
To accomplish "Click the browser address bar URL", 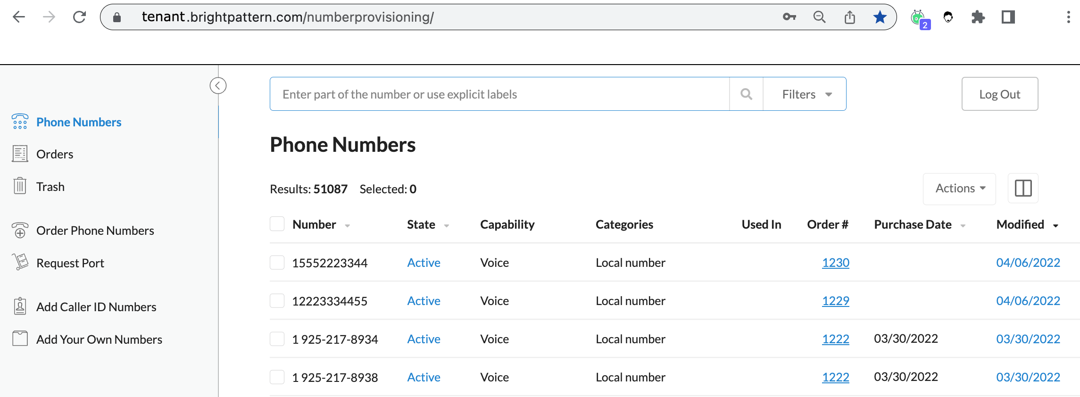I will [x=288, y=17].
